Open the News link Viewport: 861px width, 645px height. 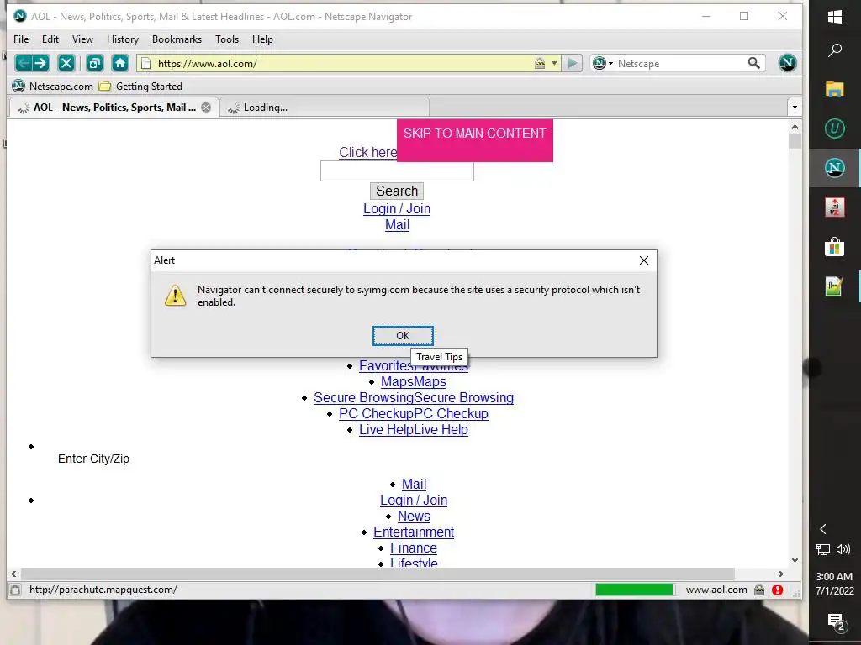coord(414,516)
